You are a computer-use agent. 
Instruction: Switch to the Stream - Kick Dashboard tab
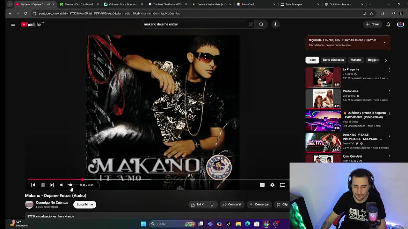[x=80, y=4]
